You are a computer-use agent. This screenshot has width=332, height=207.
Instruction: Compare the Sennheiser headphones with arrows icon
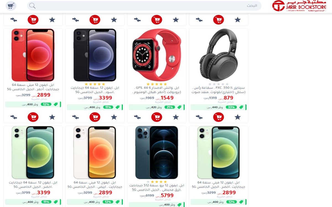tap(199, 117)
